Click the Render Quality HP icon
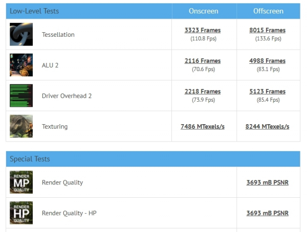The image size is (307, 232). tap(21, 213)
